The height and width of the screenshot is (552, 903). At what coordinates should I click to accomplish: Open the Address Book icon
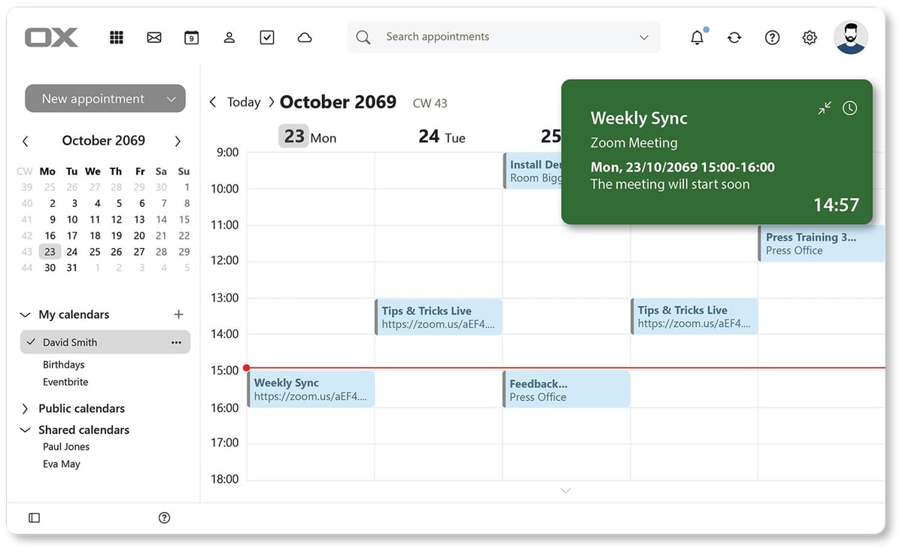229,36
